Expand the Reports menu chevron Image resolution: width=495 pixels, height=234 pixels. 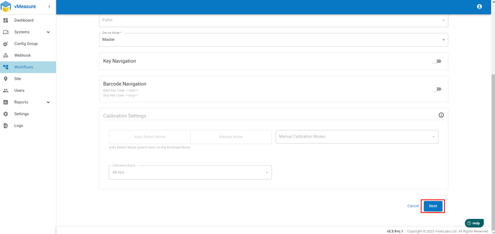click(48, 102)
